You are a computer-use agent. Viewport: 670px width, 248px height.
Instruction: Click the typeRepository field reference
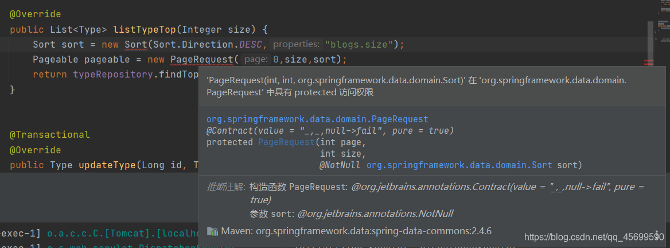tap(113, 75)
